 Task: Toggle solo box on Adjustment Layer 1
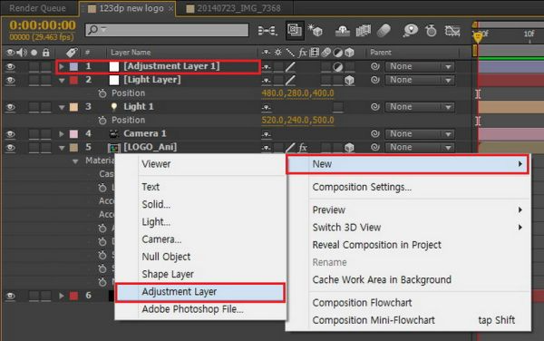point(34,66)
